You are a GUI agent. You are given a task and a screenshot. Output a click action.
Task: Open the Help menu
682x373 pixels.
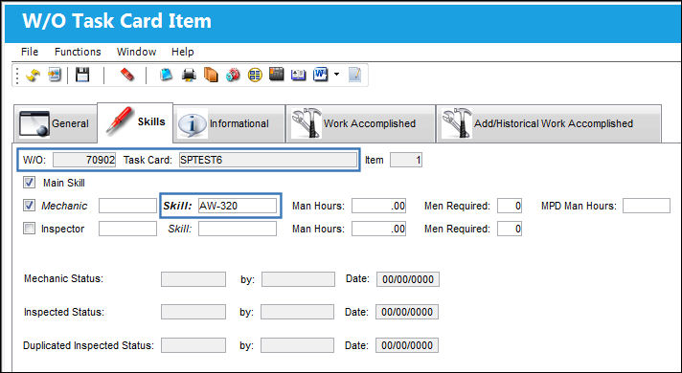click(183, 52)
